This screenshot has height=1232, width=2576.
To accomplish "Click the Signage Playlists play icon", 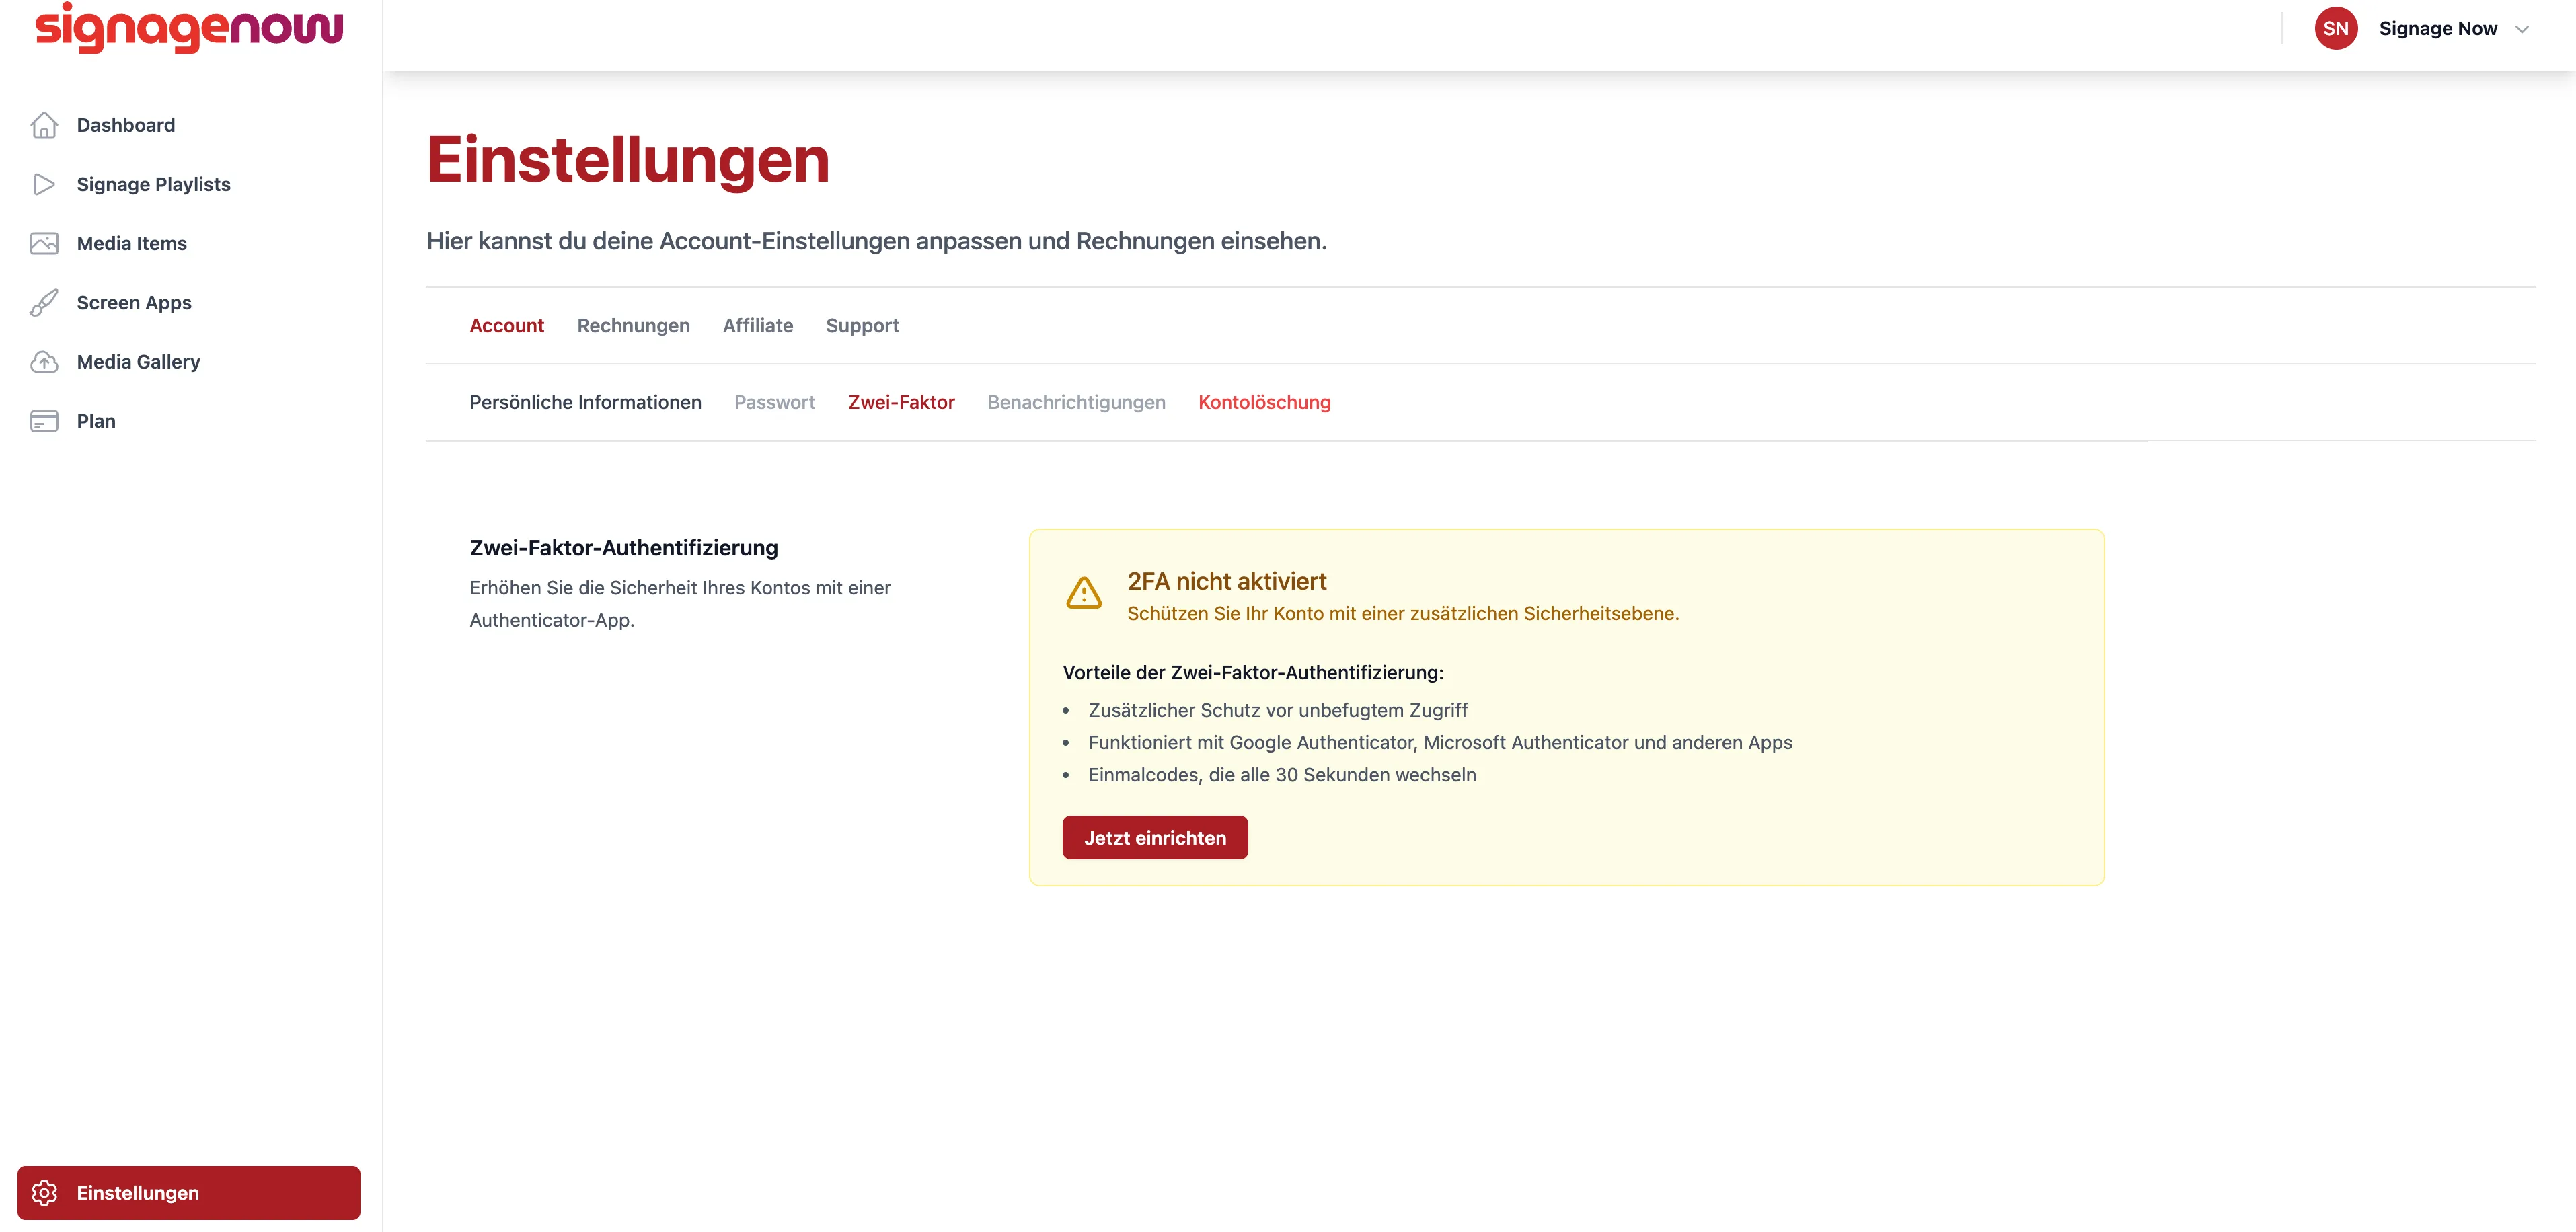I will pyautogui.click(x=44, y=184).
